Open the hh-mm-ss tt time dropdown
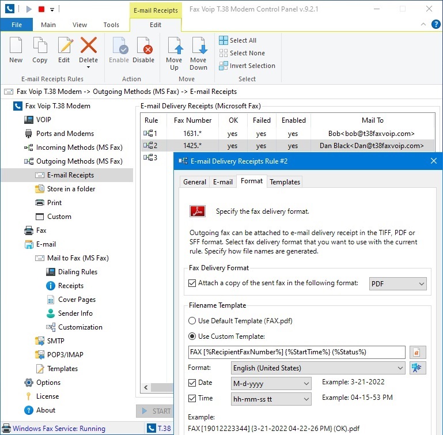Image resolution: width=443 pixels, height=435 pixels. pos(271,399)
